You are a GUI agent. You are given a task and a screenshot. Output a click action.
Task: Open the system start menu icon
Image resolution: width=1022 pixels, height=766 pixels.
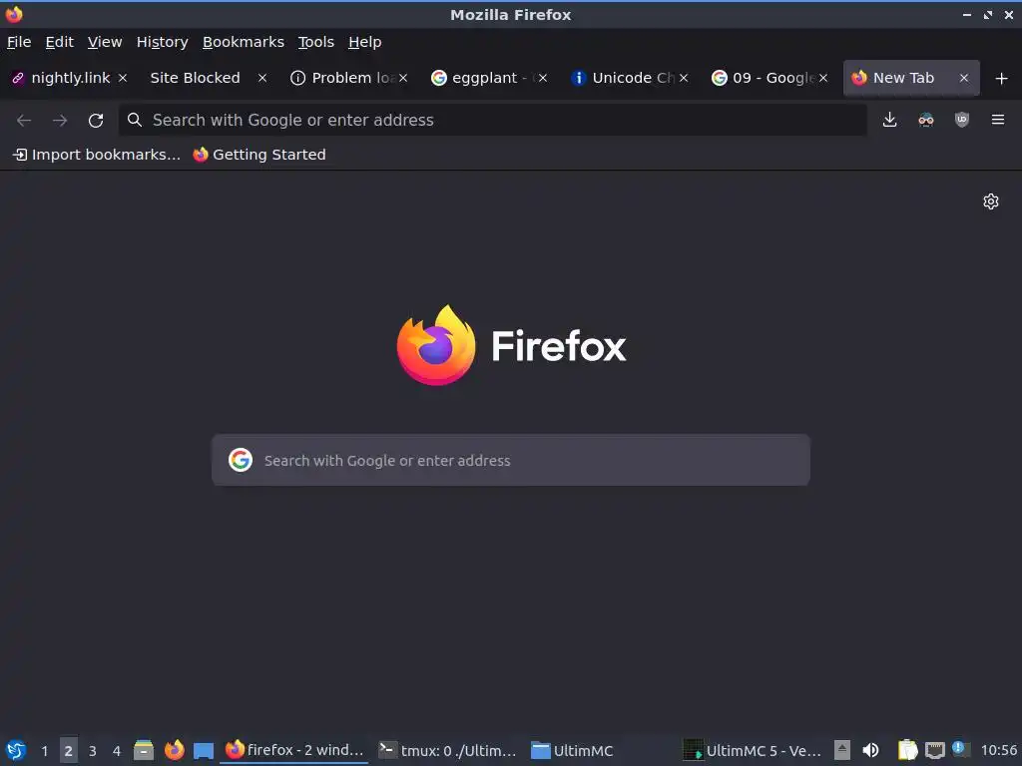pyautogui.click(x=16, y=750)
